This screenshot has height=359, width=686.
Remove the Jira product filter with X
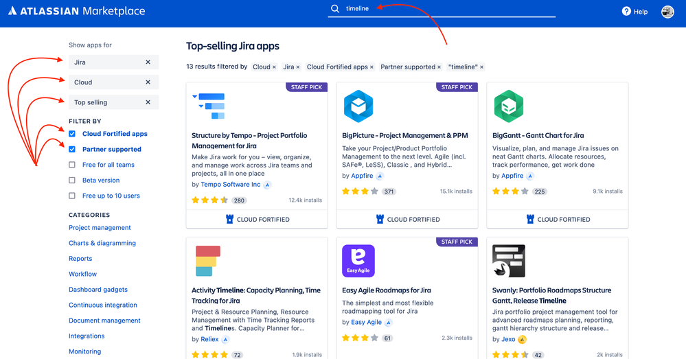(148, 62)
